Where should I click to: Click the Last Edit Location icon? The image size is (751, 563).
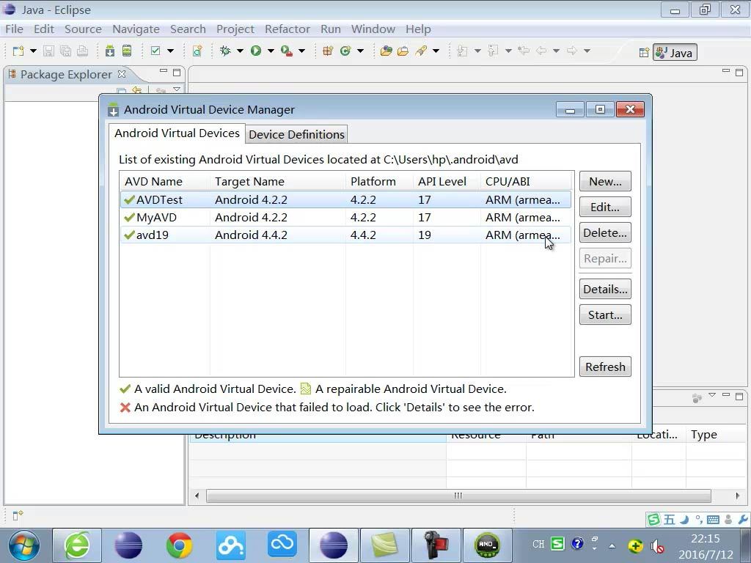point(524,51)
